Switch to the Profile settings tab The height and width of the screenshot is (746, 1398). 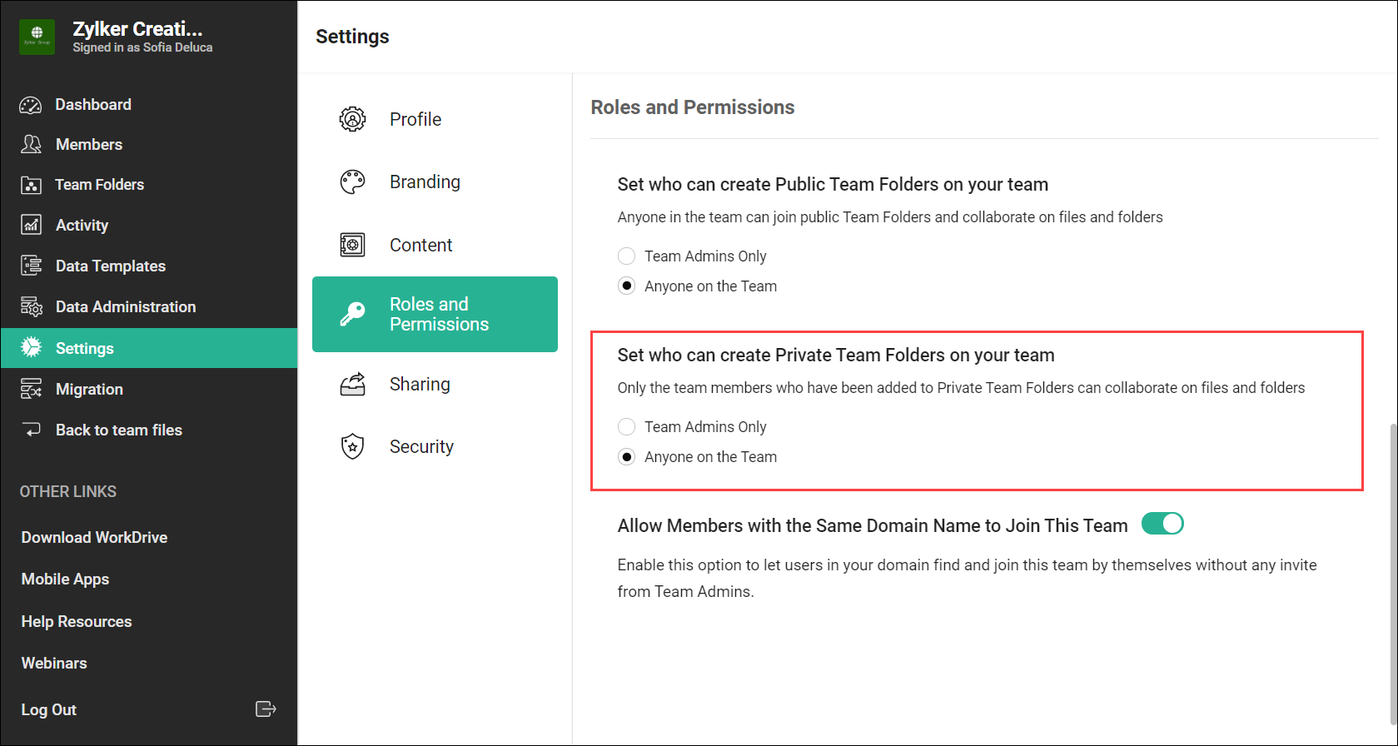point(415,119)
